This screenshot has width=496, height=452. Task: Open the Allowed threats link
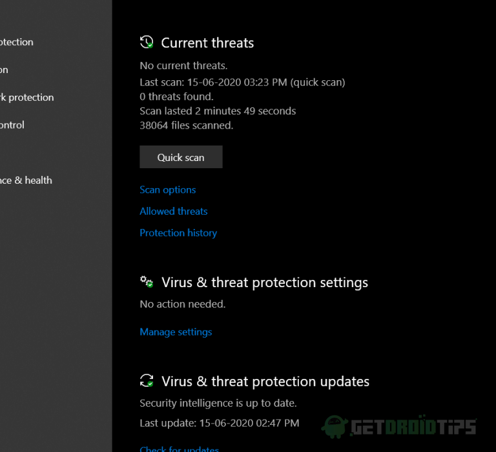(174, 211)
